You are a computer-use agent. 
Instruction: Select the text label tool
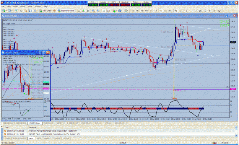click(214, 11)
